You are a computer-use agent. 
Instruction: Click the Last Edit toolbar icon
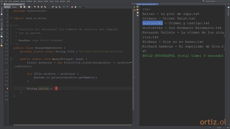tap(21, 7)
